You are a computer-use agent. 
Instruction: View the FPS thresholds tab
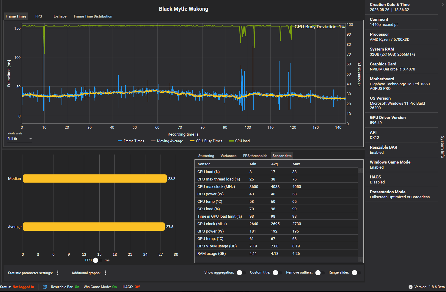tap(255, 156)
